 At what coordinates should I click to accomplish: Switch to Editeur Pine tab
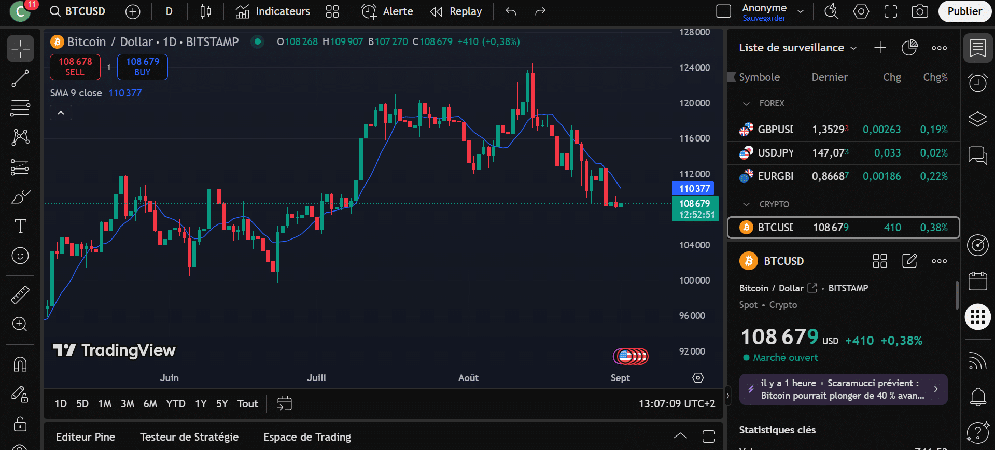86,437
